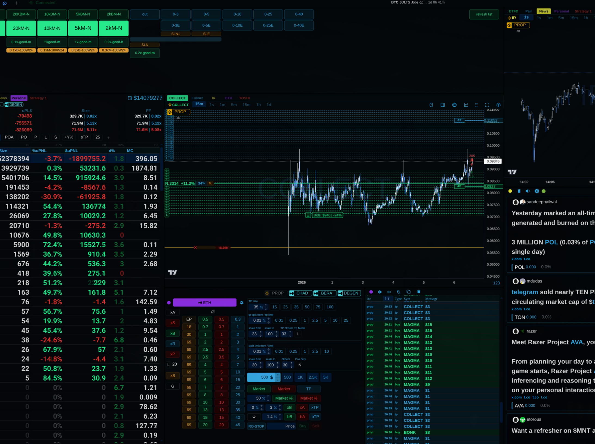Click the plus icon after the 25 filter
Viewport: 595px width, 444px height.
(108, 137)
